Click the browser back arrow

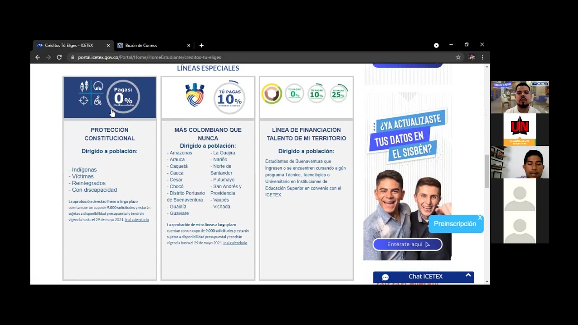coord(37,57)
